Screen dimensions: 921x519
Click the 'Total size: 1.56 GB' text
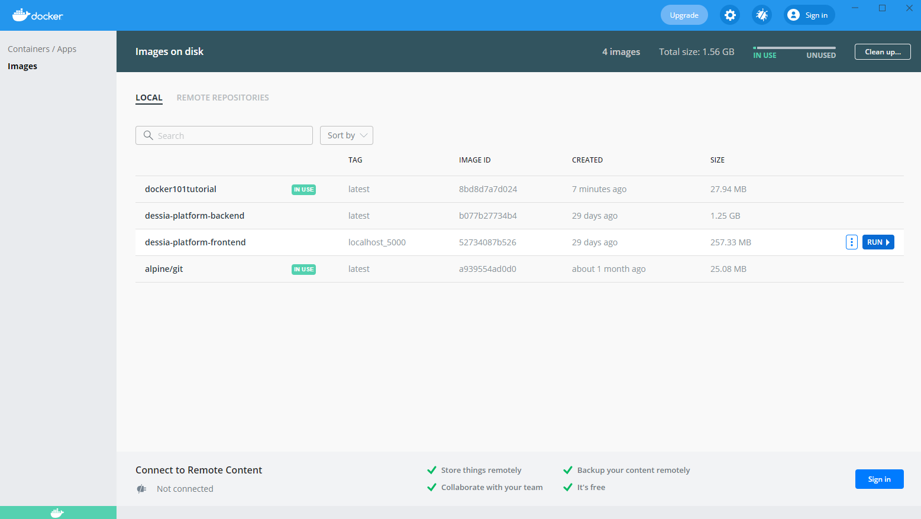tap(697, 52)
